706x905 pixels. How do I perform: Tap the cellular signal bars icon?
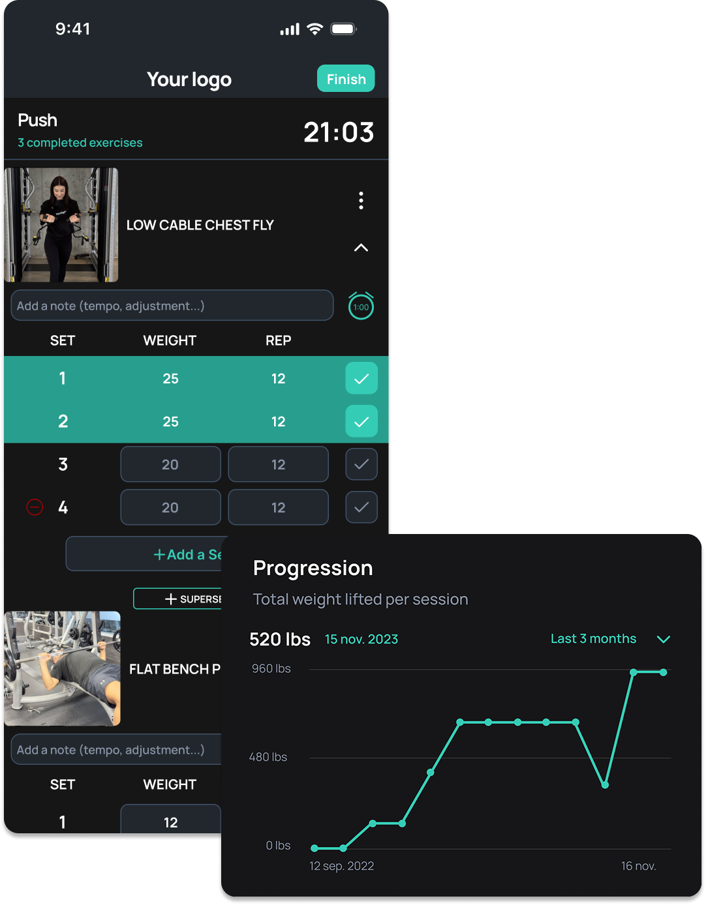(290, 29)
